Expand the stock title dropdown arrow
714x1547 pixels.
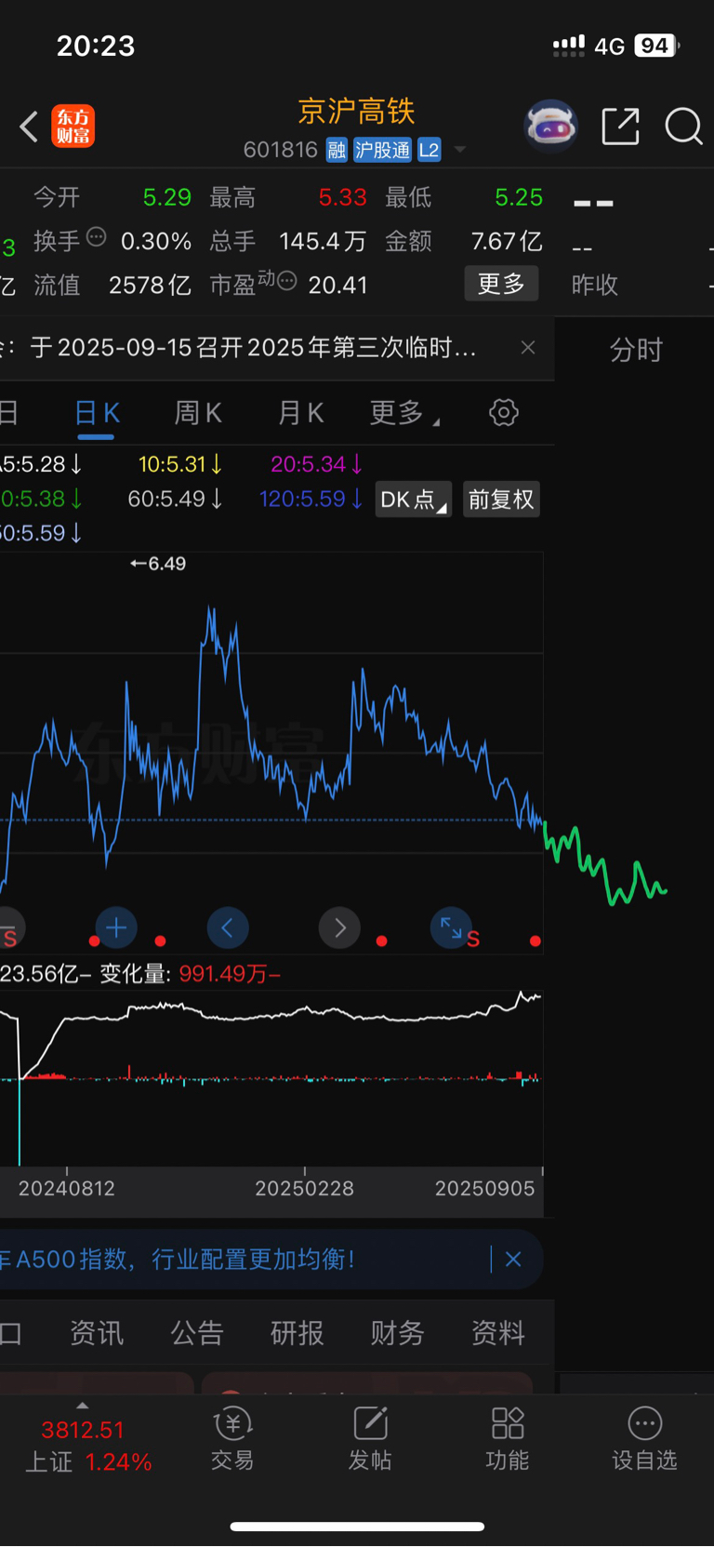point(459,150)
